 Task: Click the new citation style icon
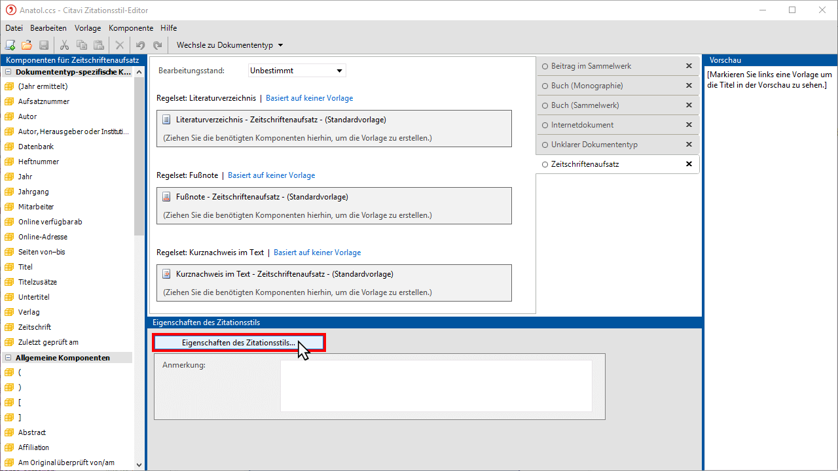(x=10, y=45)
